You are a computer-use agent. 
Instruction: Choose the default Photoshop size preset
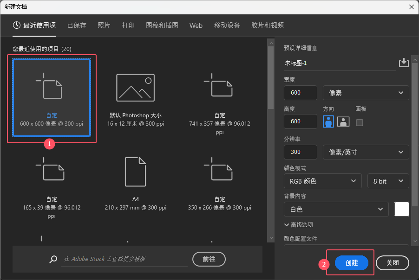[x=136, y=100]
